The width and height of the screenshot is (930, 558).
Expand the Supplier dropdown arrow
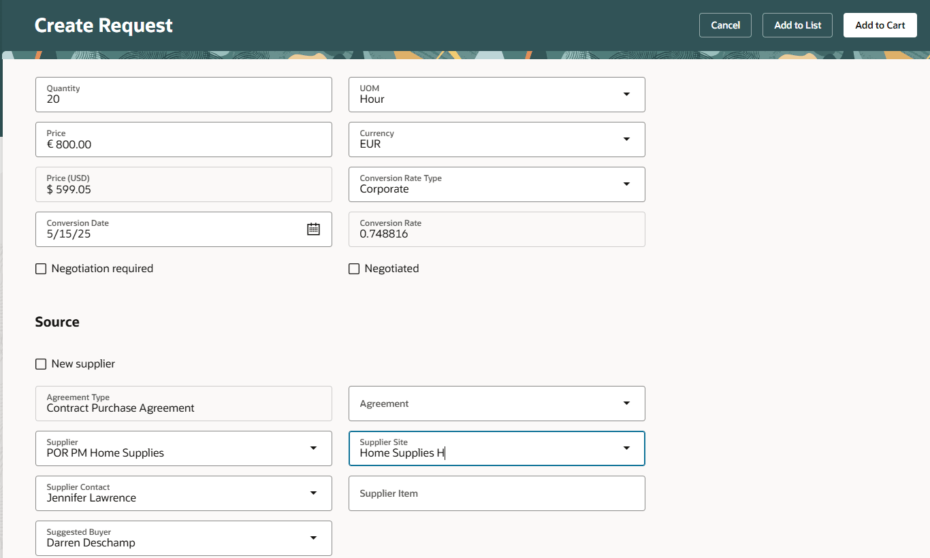(313, 448)
